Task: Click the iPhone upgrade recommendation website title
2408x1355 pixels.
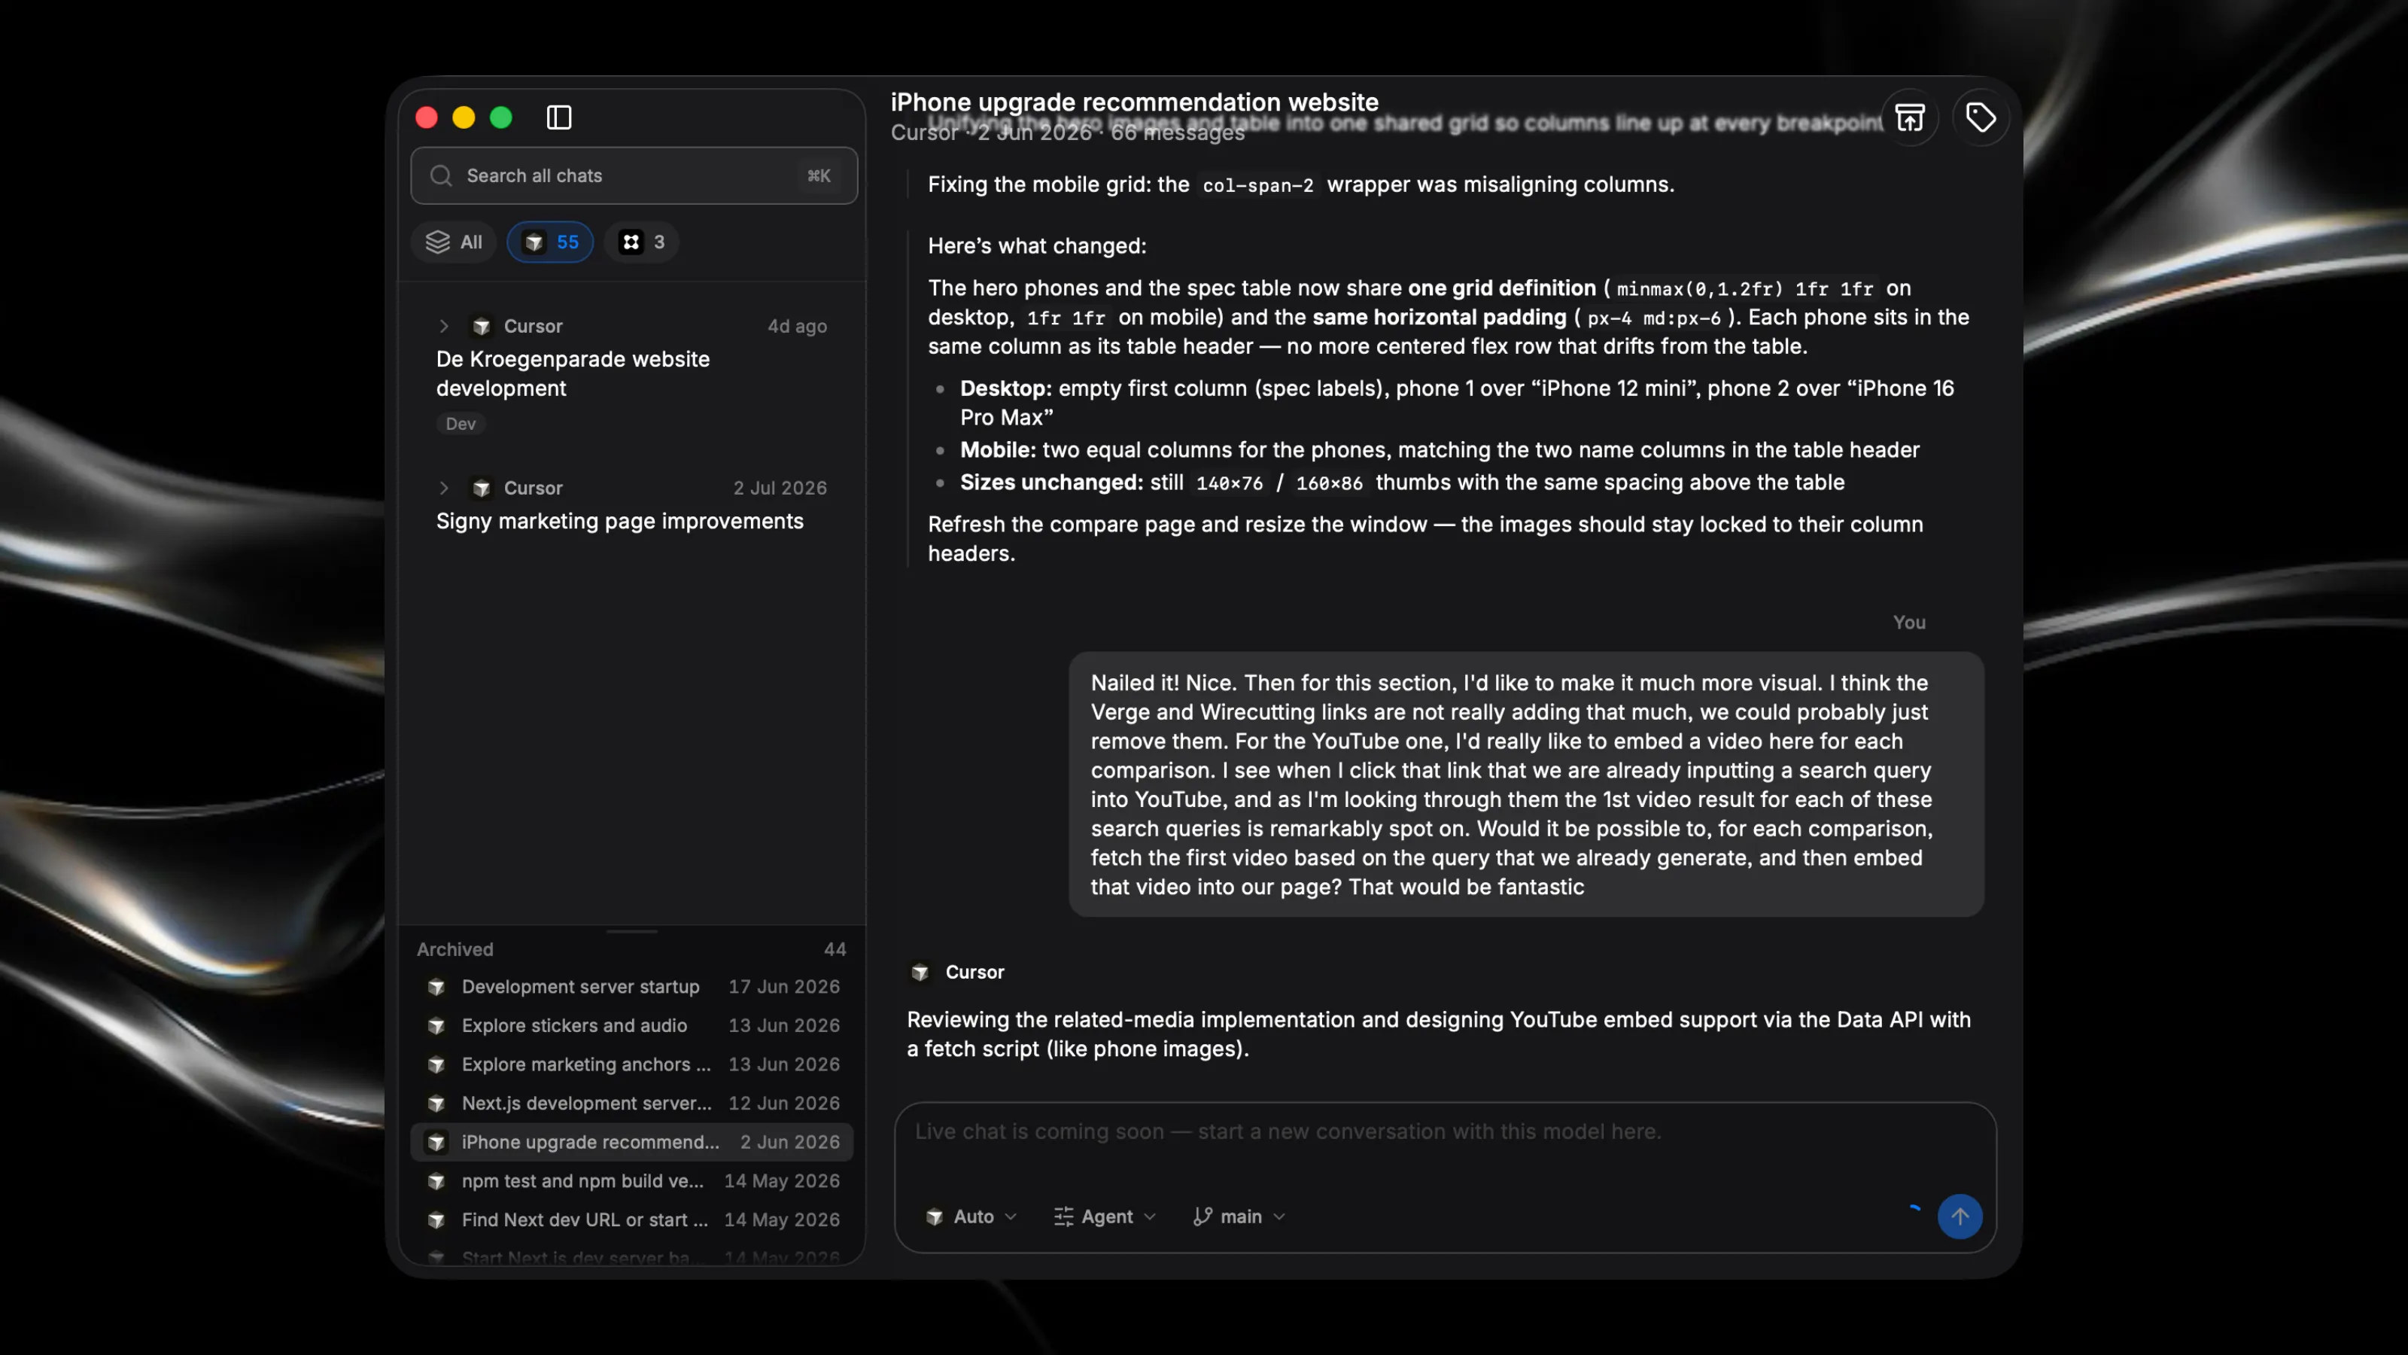Action: tap(1135, 102)
